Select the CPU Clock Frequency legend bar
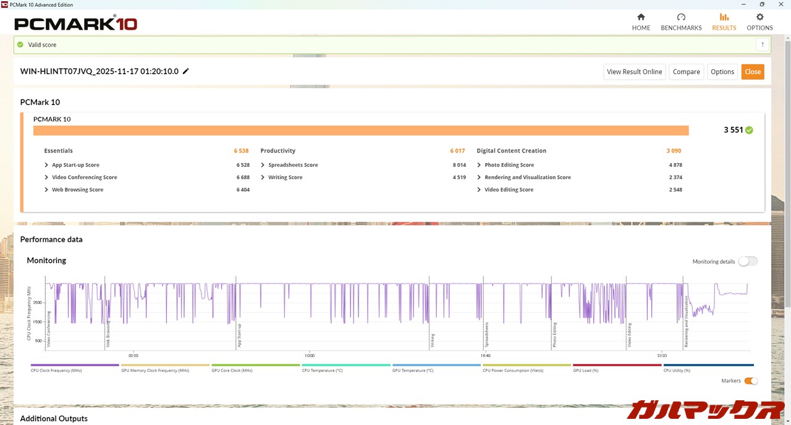Screen dimensions: 791x425 click(x=74, y=365)
